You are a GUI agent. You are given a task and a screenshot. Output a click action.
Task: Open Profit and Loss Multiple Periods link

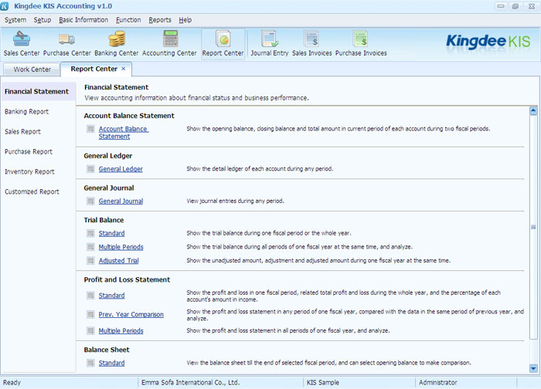pos(121,331)
